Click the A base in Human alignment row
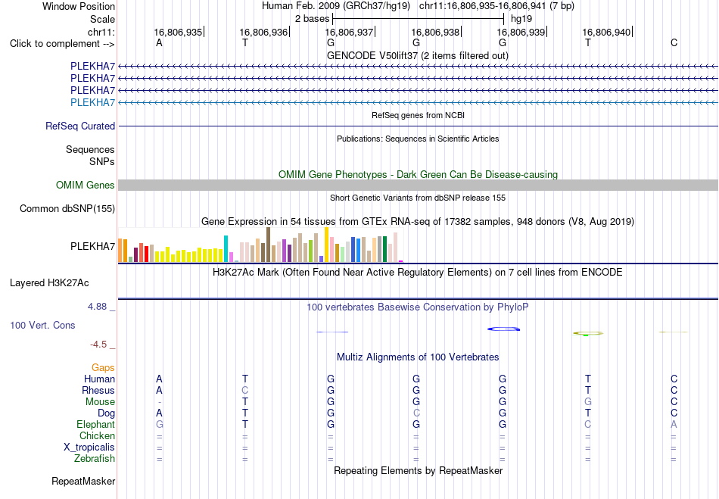This screenshot has width=719, height=499. (159, 379)
